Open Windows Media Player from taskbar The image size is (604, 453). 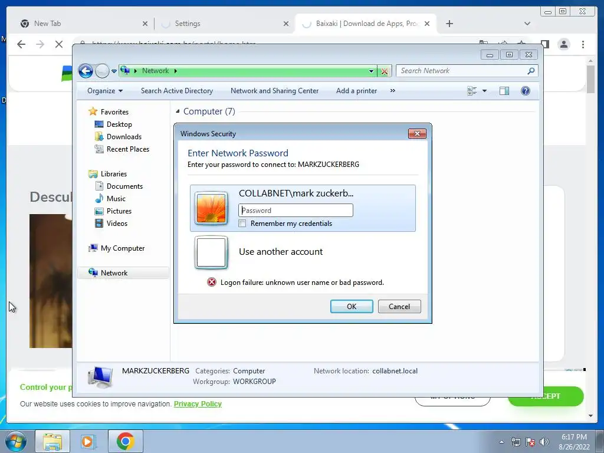tap(88, 441)
